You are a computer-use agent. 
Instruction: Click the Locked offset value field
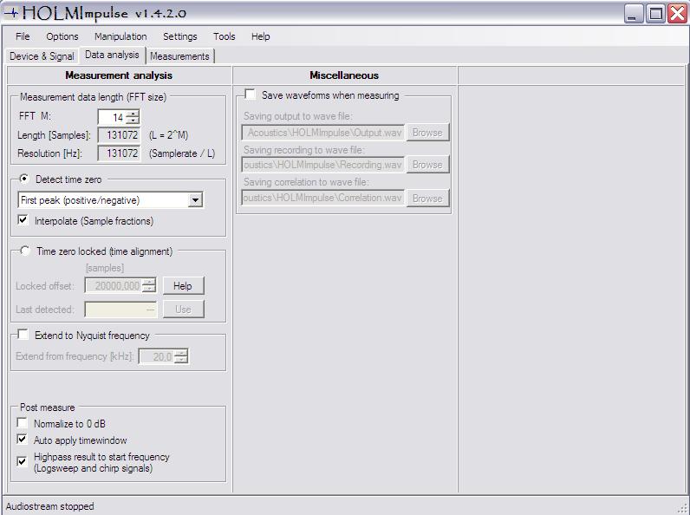tap(114, 285)
